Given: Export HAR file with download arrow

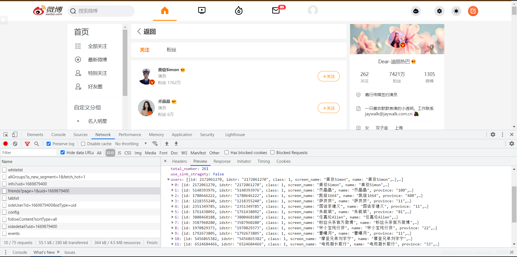Looking at the screenshot, I should (x=176, y=144).
